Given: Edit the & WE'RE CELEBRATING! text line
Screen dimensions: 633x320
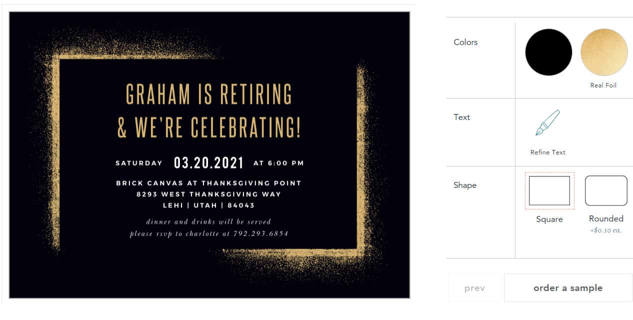Looking at the screenshot, I should 209,128.
